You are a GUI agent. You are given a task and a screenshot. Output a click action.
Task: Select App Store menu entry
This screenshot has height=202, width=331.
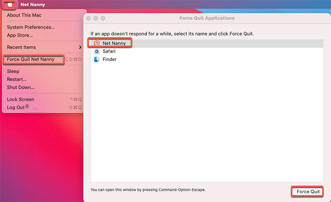pos(20,35)
